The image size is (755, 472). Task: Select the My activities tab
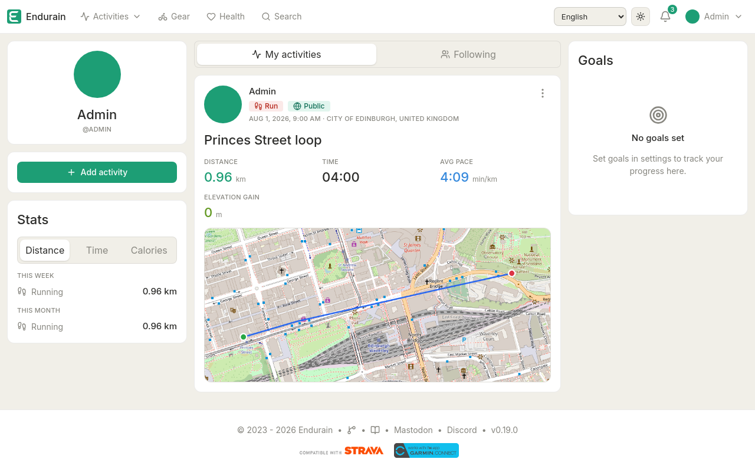[x=287, y=54]
